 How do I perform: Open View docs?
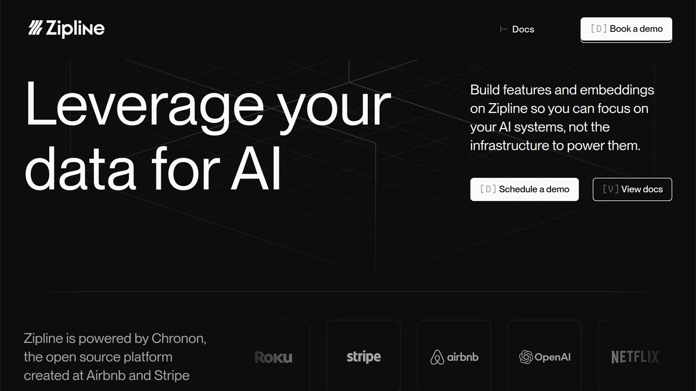(x=632, y=189)
